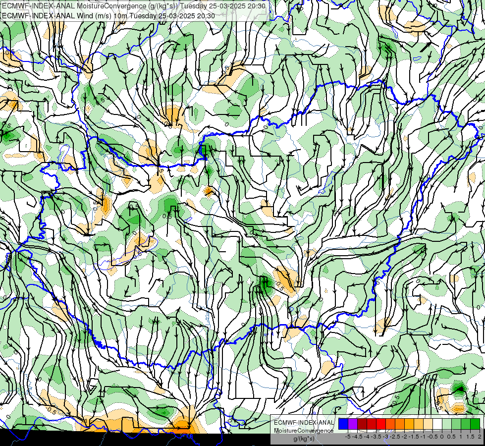Click the -2.5 legend scale value

coord(395,437)
